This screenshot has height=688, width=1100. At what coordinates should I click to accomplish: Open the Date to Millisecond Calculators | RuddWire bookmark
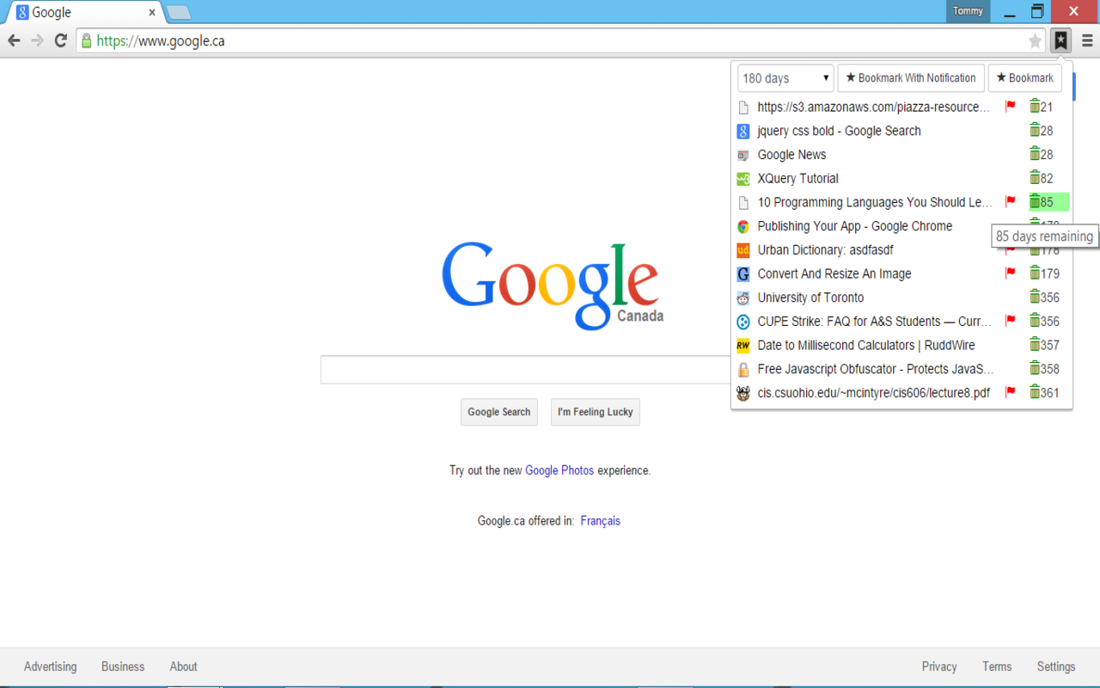tap(865, 345)
